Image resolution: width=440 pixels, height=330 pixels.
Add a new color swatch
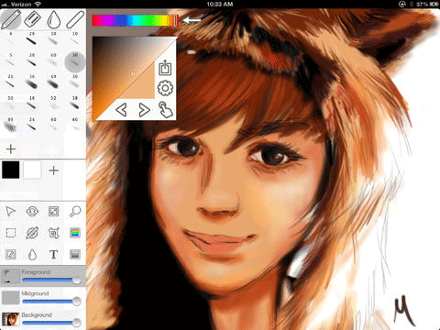[x=54, y=170]
